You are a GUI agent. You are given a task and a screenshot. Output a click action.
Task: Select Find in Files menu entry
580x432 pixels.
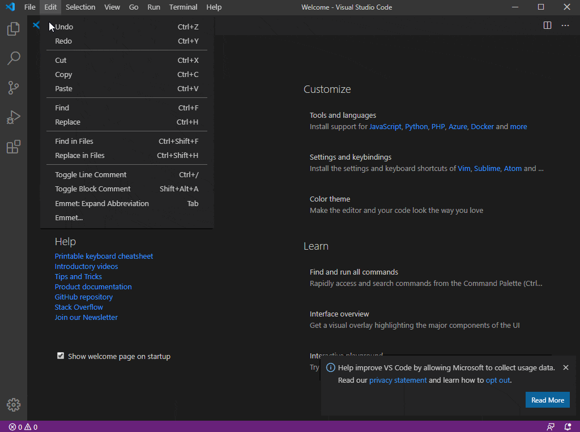(x=126, y=142)
